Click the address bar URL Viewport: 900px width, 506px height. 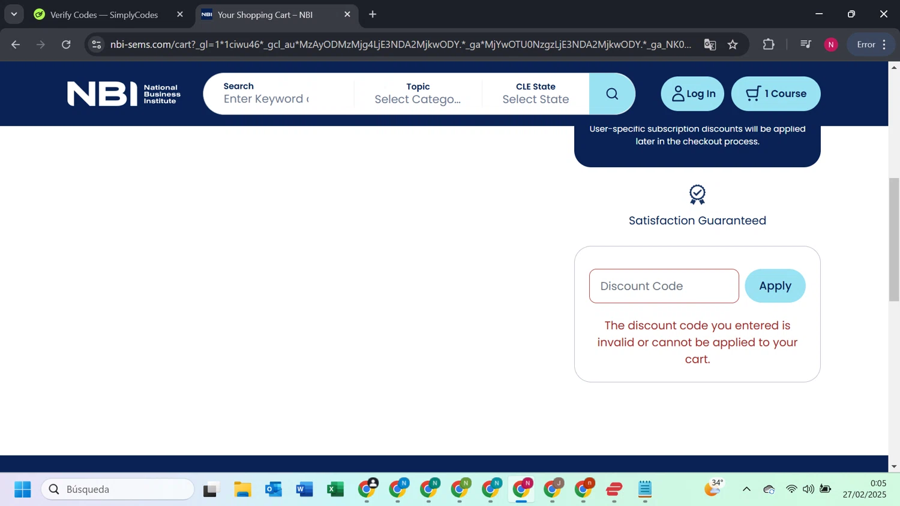coord(400,44)
